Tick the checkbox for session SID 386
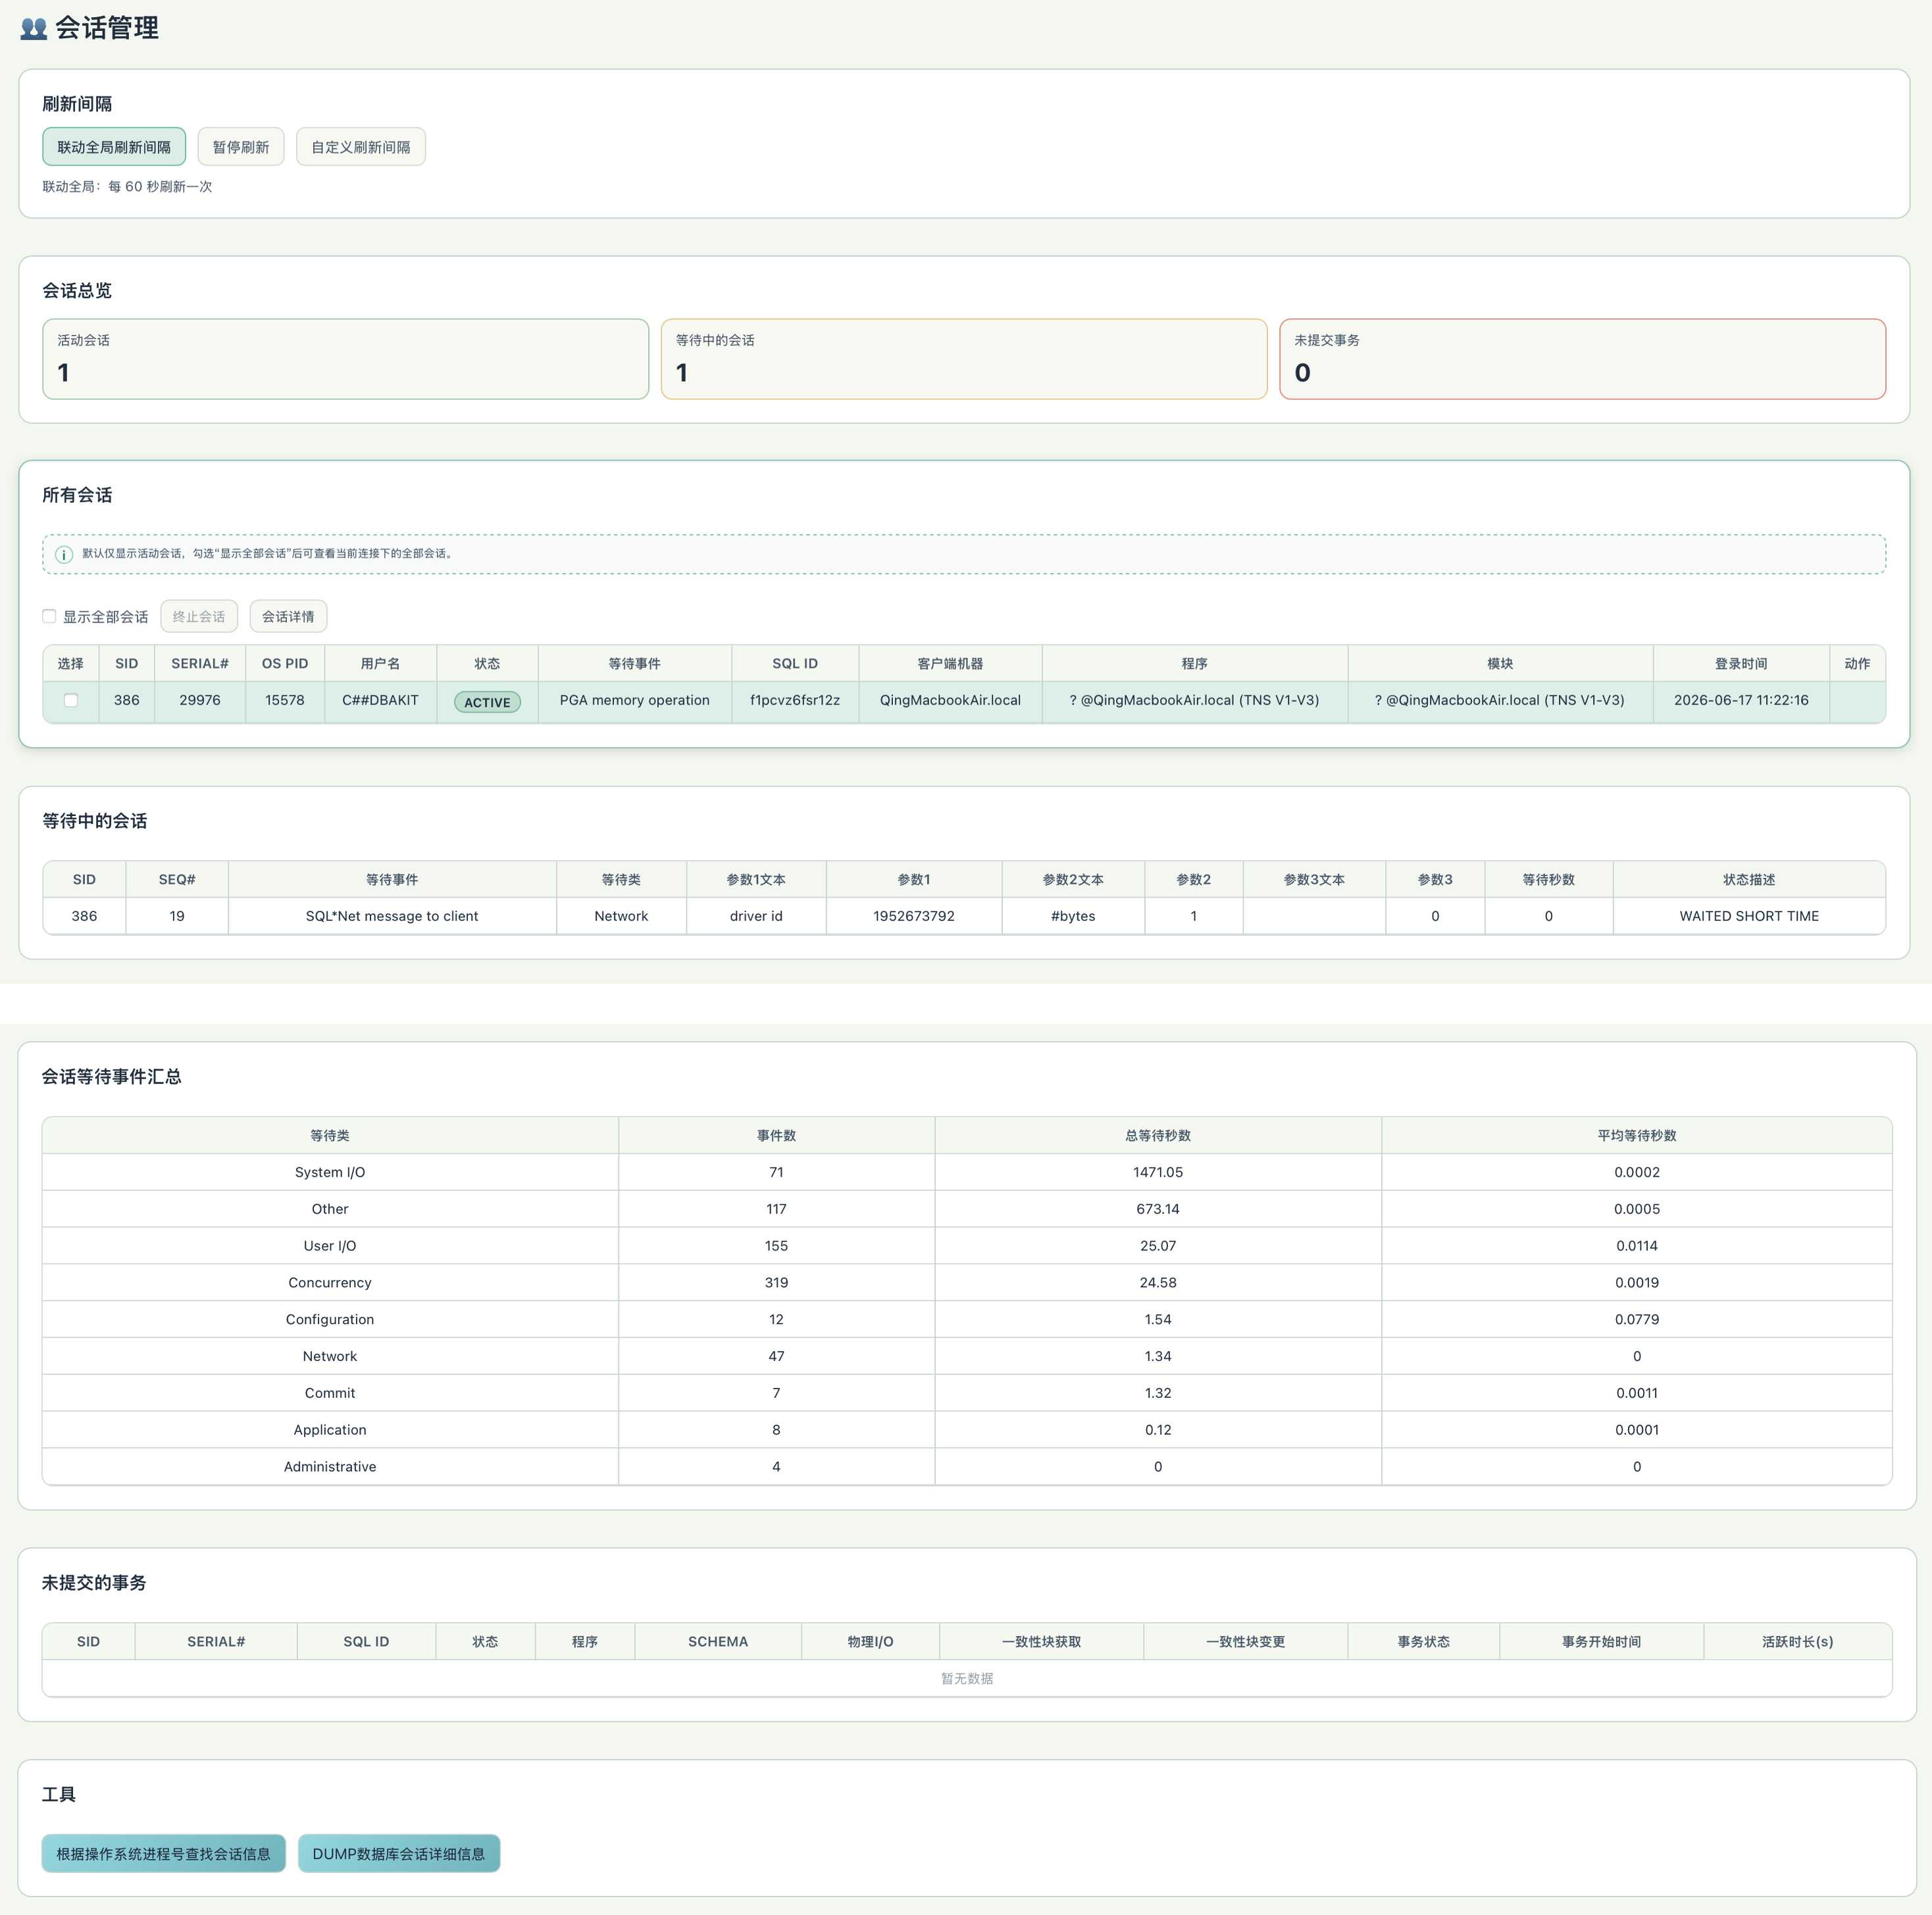The height and width of the screenshot is (1915, 1932). point(71,700)
